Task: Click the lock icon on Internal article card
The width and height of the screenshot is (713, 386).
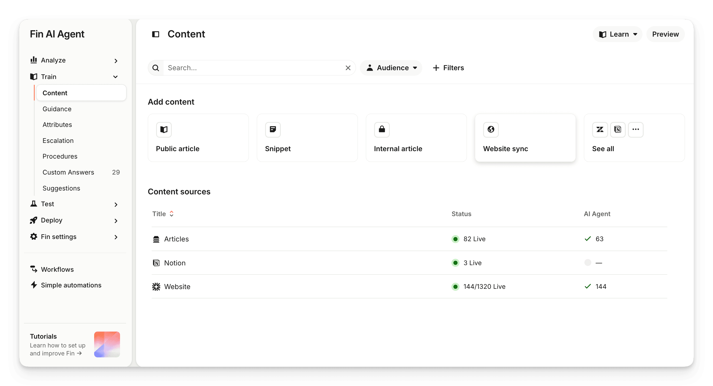Action: (382, 130)
